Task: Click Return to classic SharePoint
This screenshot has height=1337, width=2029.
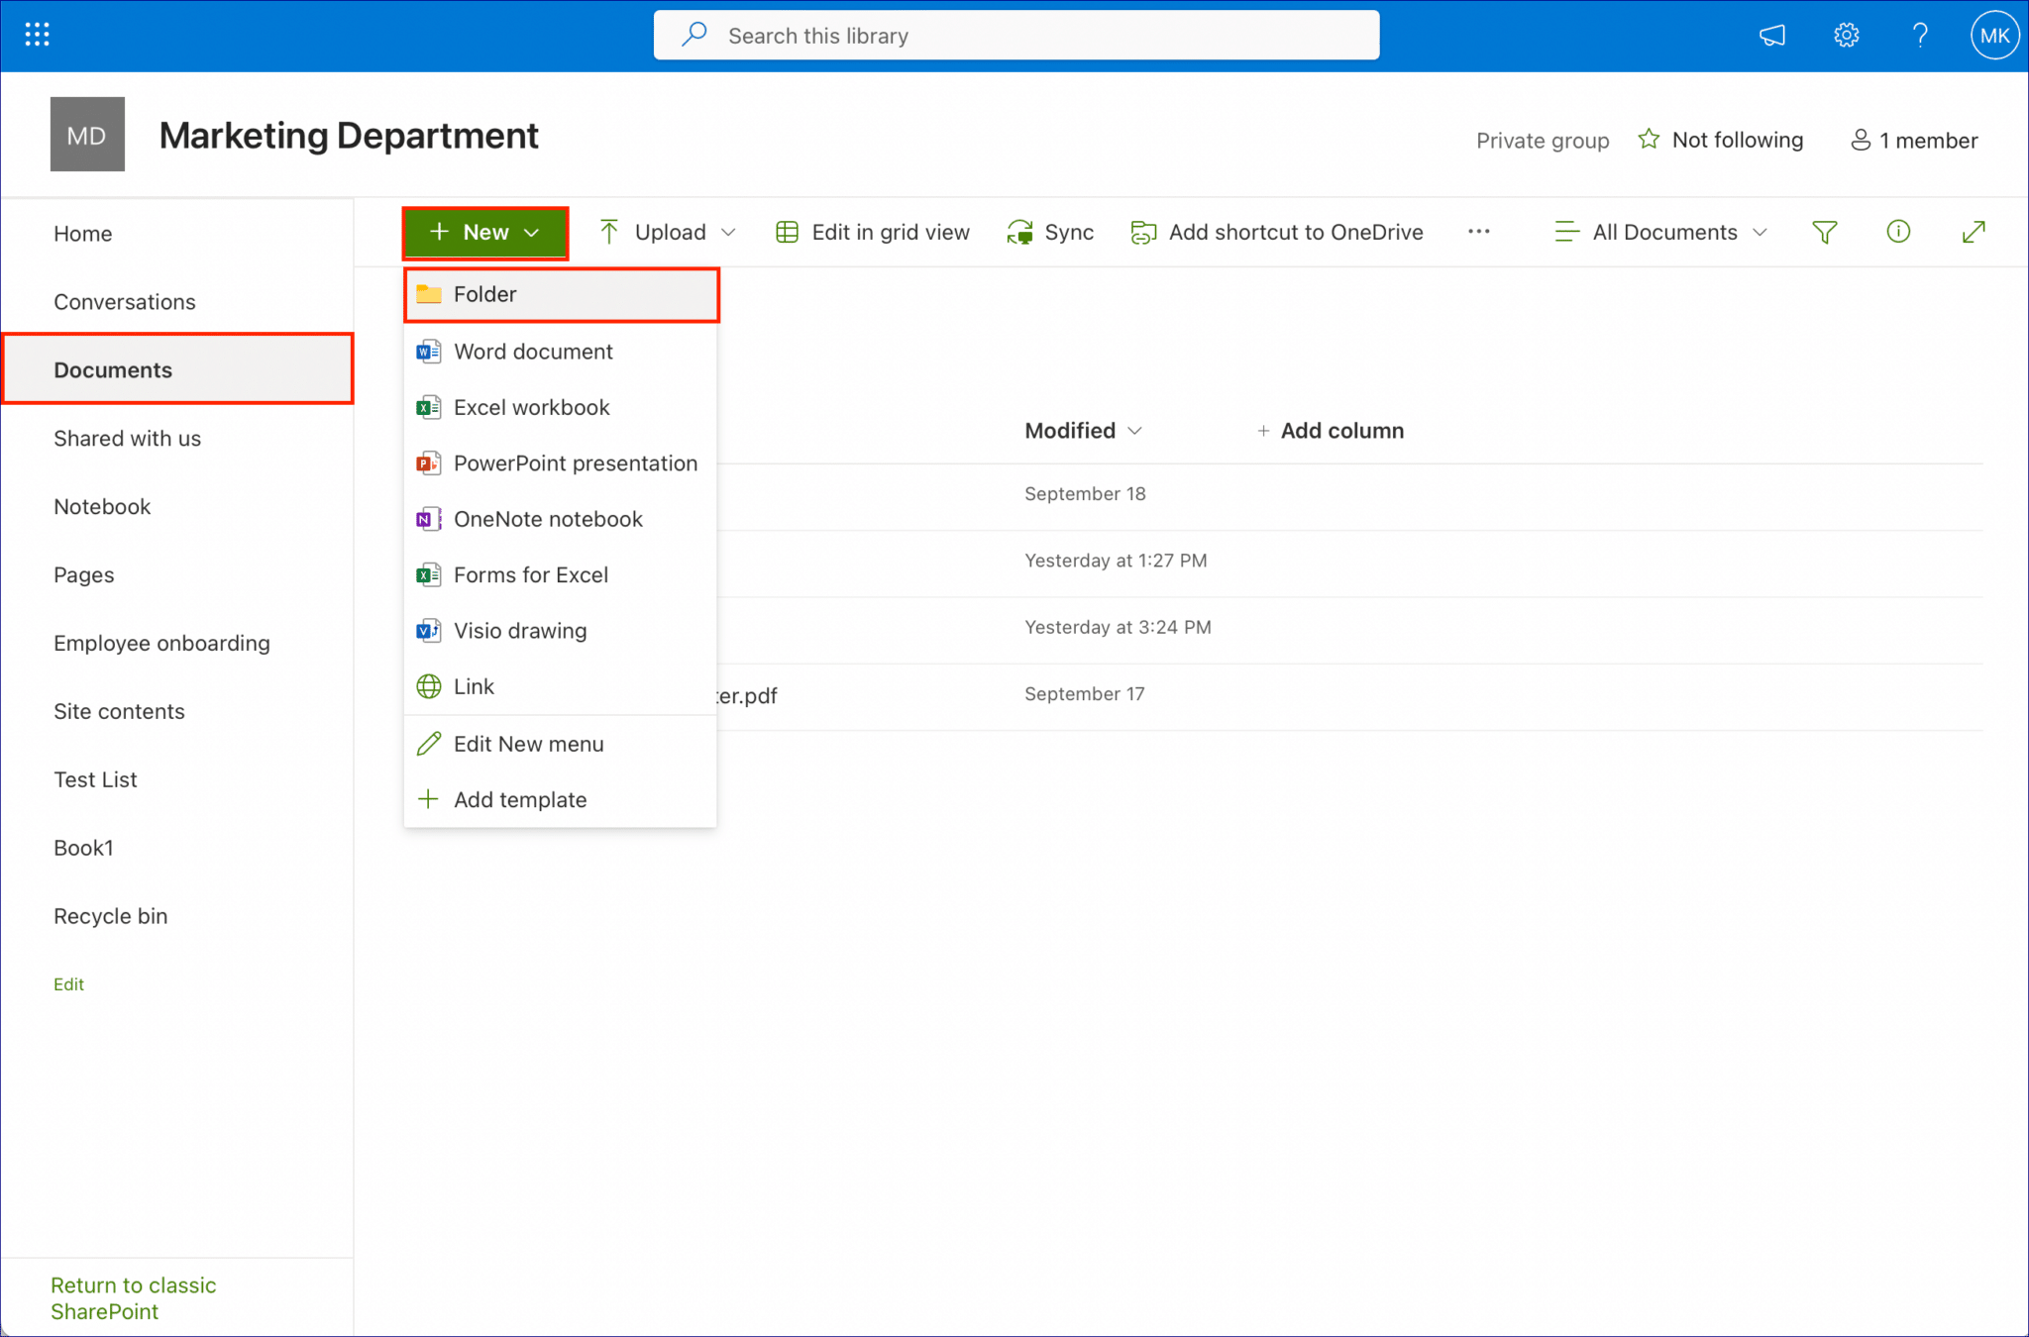Action: click(x=133, y=1297)
